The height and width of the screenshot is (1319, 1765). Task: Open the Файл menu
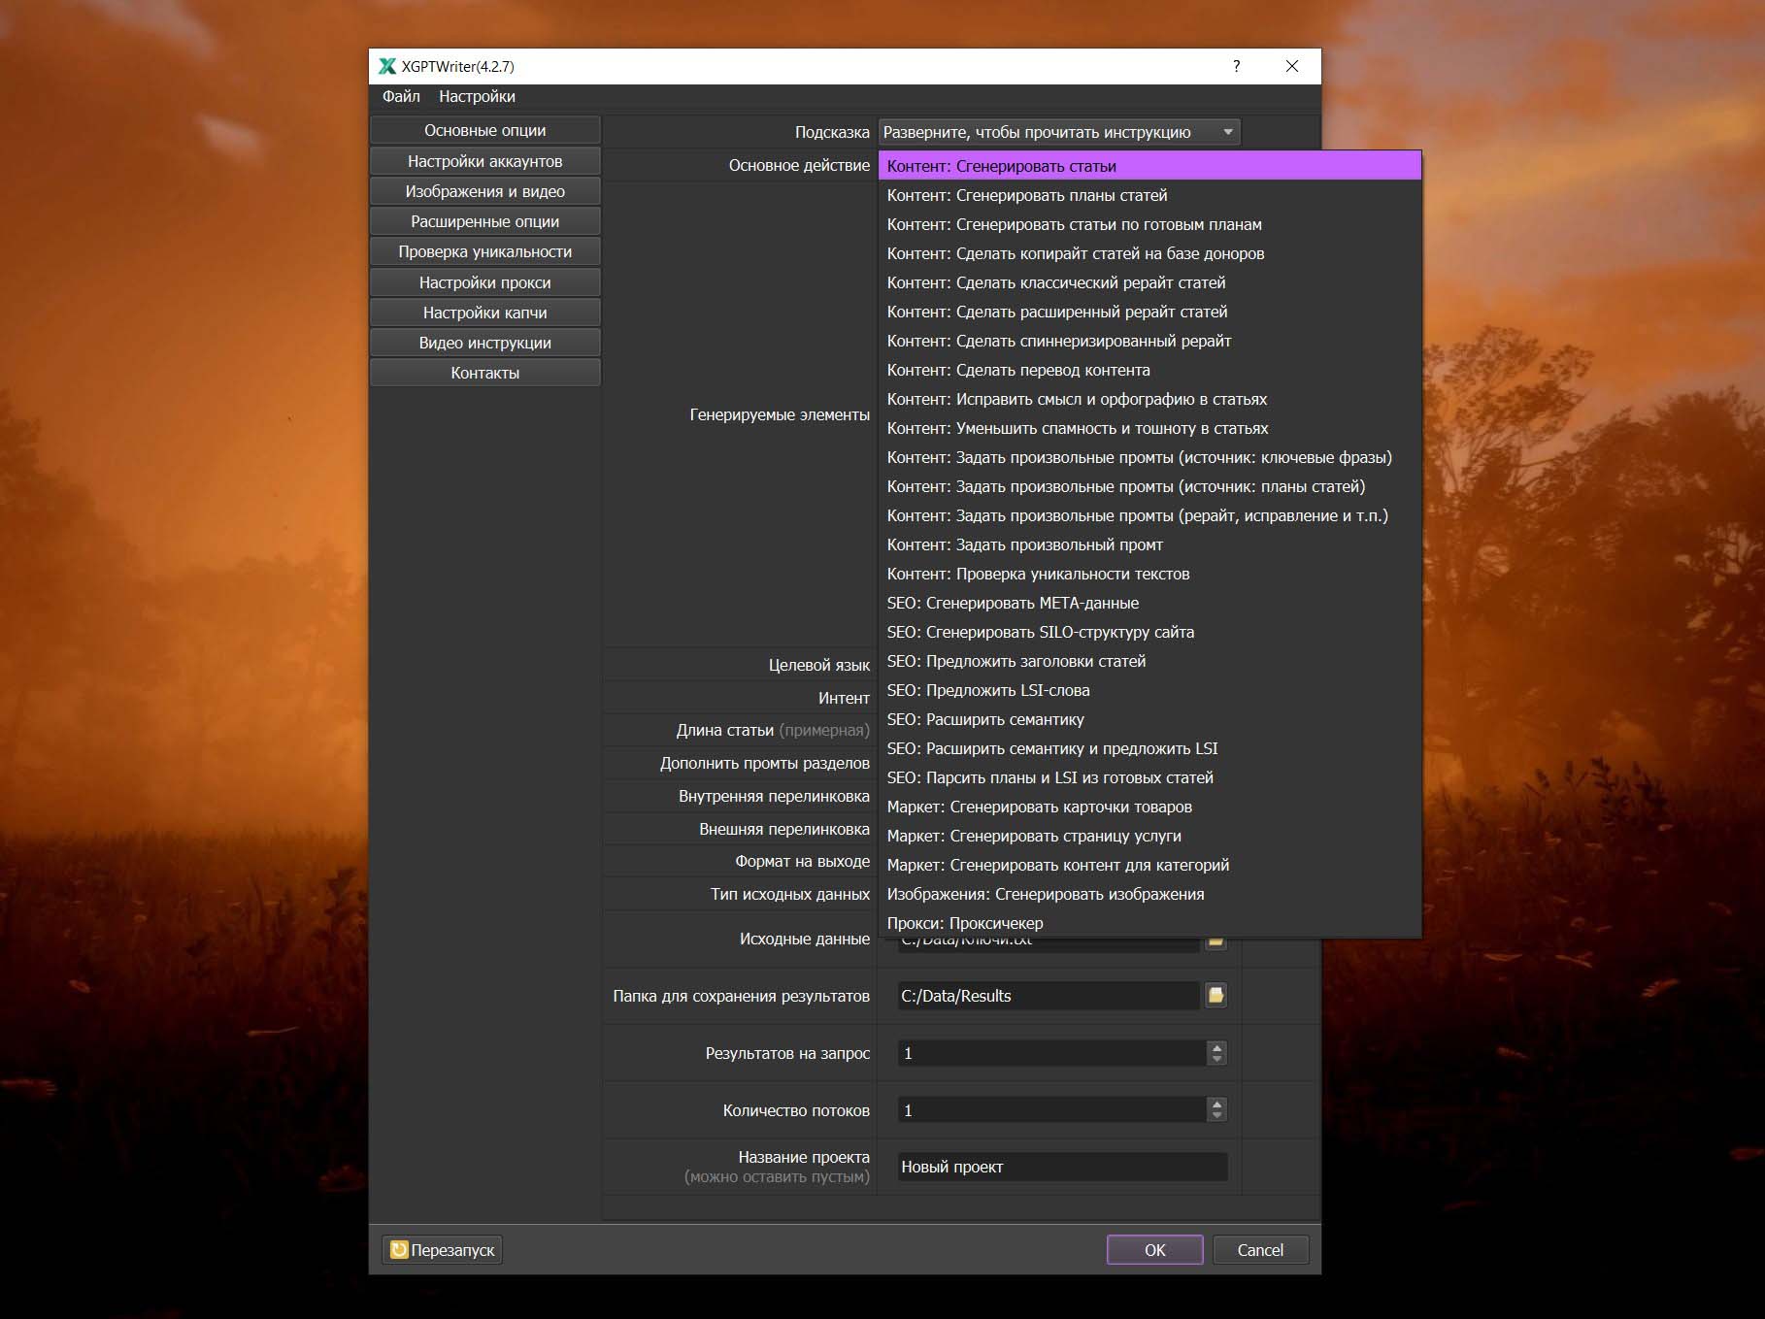pos(401,96)
